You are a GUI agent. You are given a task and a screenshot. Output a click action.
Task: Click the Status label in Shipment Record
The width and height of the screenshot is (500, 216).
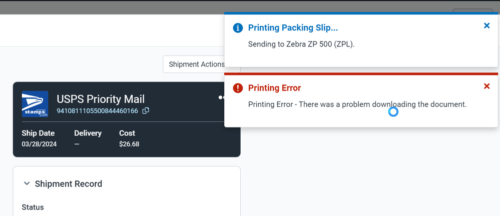pyautogui.click(x=33, y=207)
